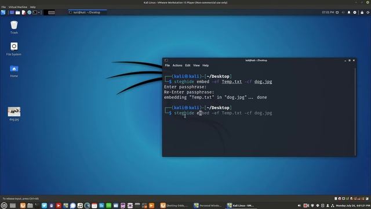Click the host volume speaker tray icon
This screenshot has height=209, width=371.
(299, 206)
